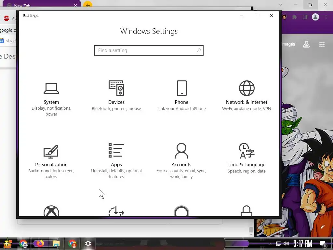The width and height of the screenshot is (333, 250).
Task: Open Chrome profile avatar menu
Action: tap(315, 17)
